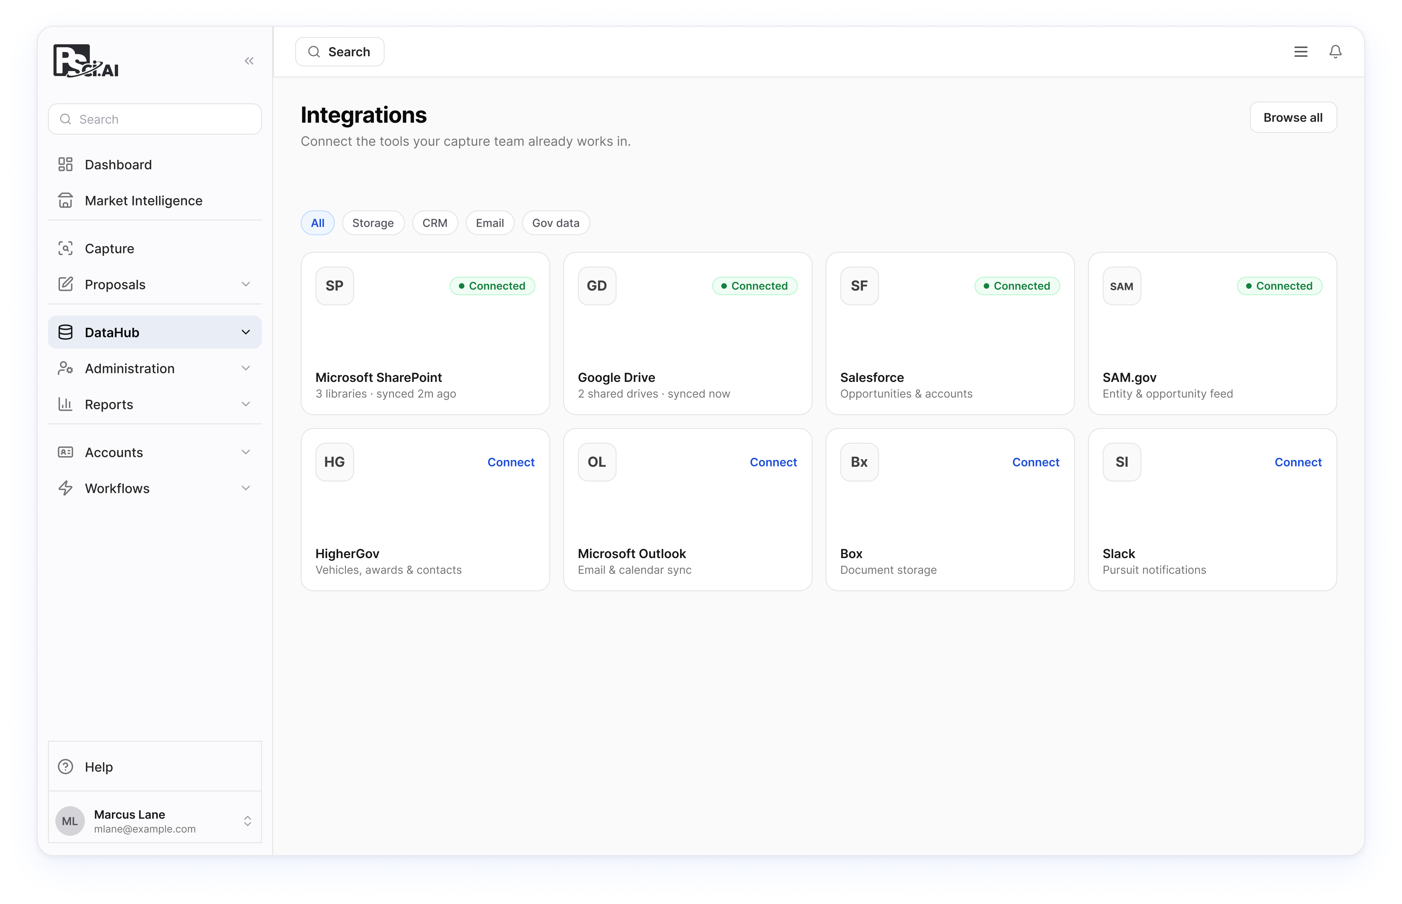
Task: Select the Storage filter tab
Action: click(373, 223)
